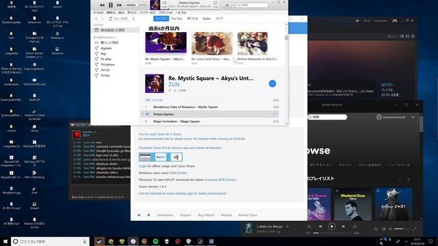Click the Login link in Vysor

142,166
